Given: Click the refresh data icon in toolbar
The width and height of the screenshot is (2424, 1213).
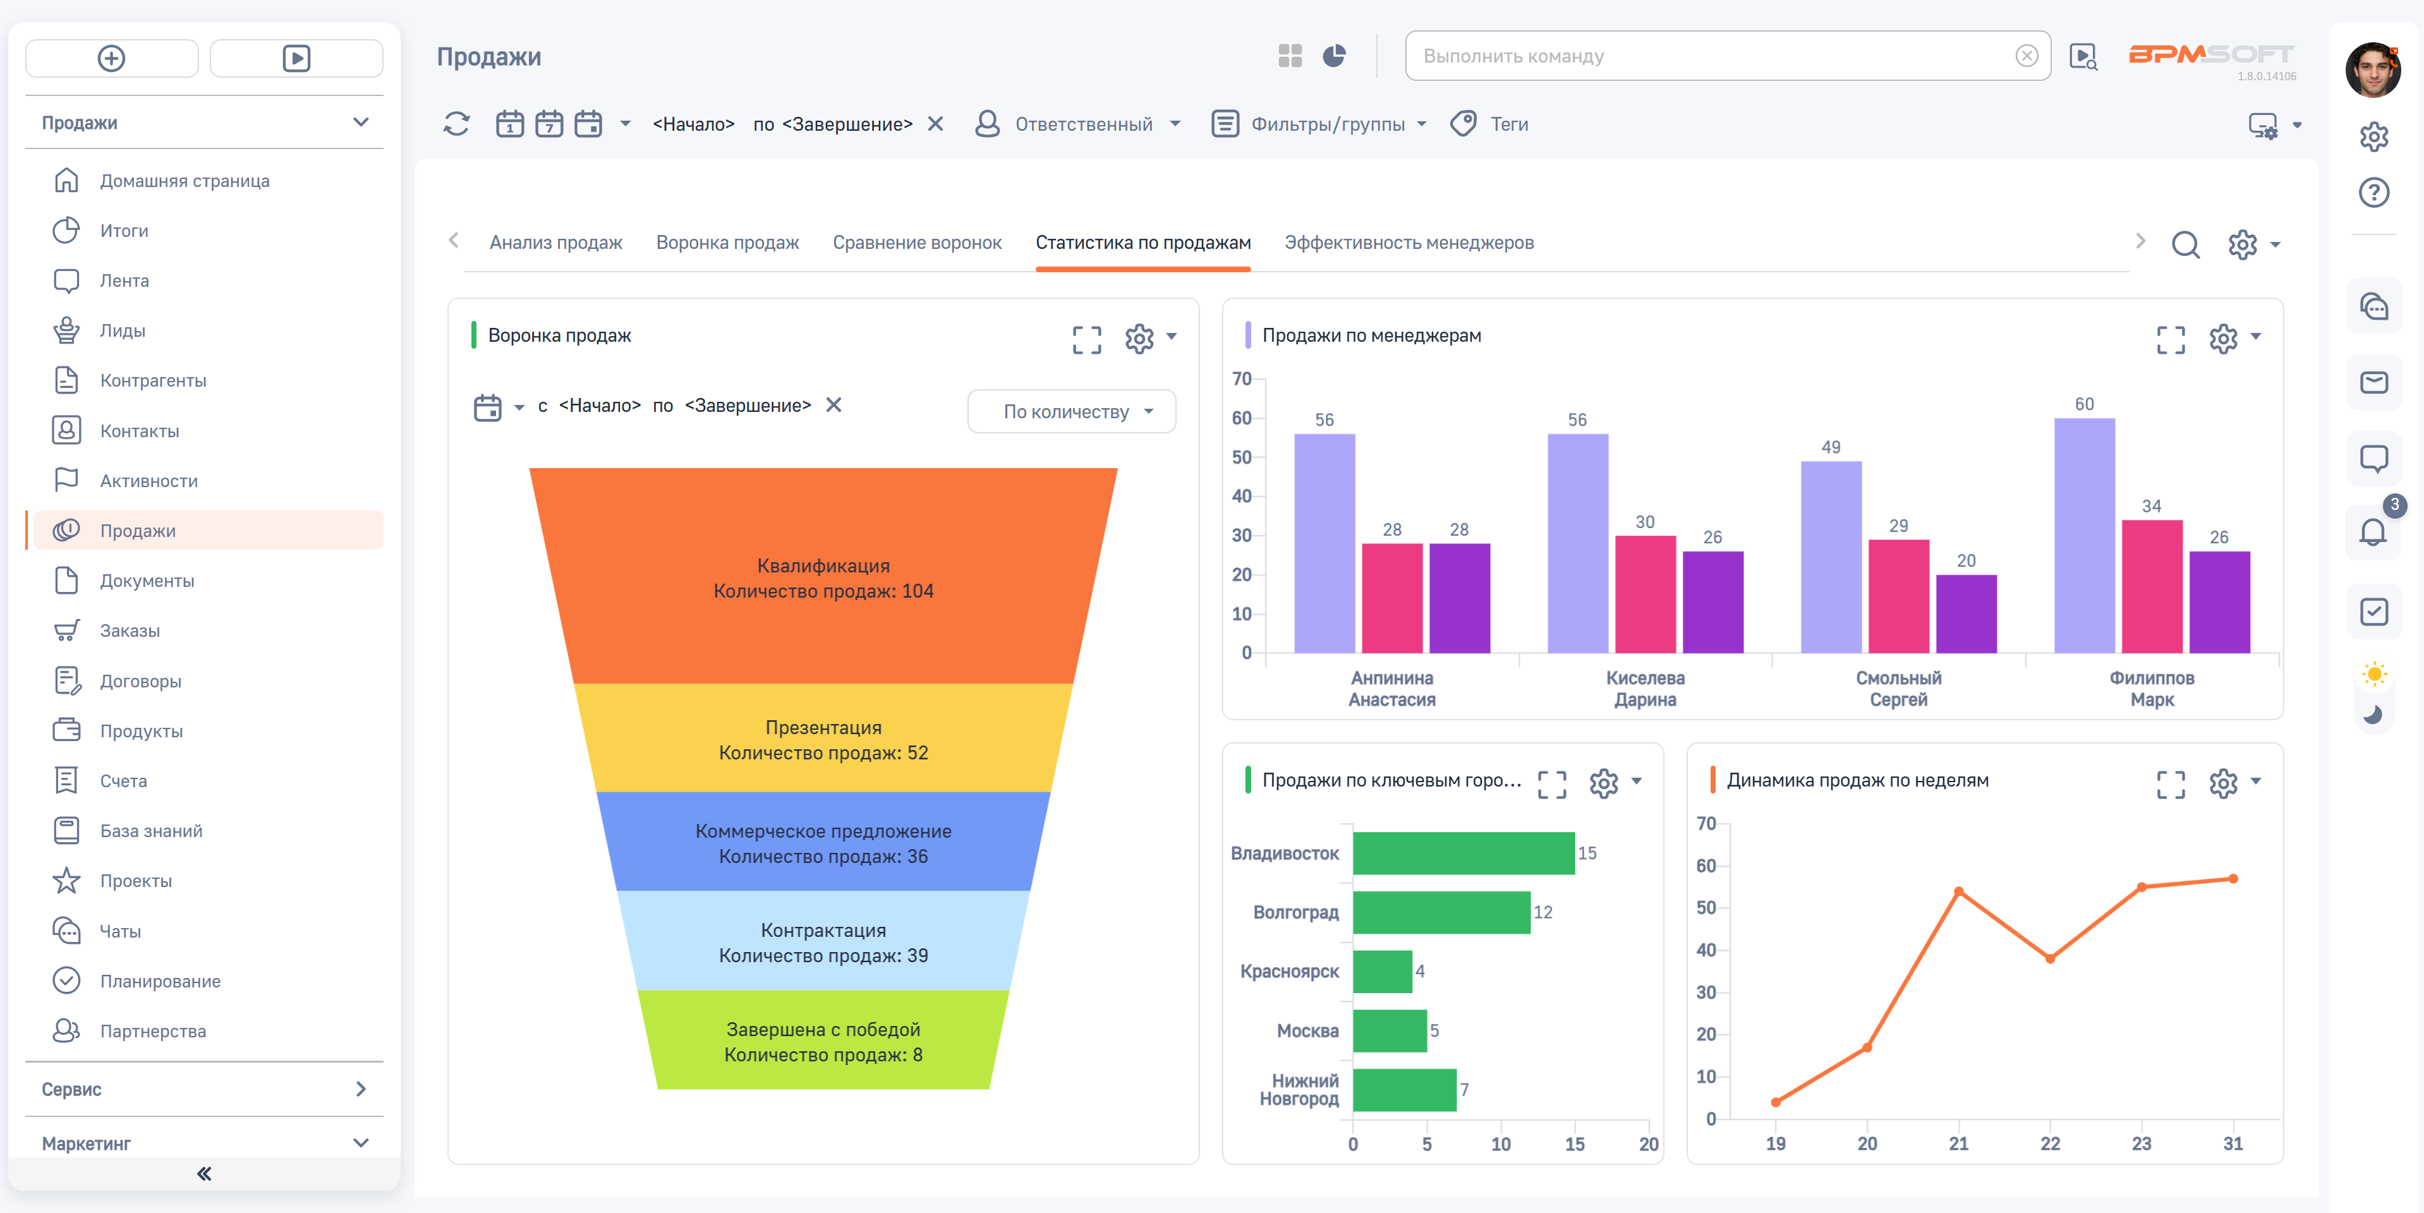Looking at the screenshot, I should [456, 124].
